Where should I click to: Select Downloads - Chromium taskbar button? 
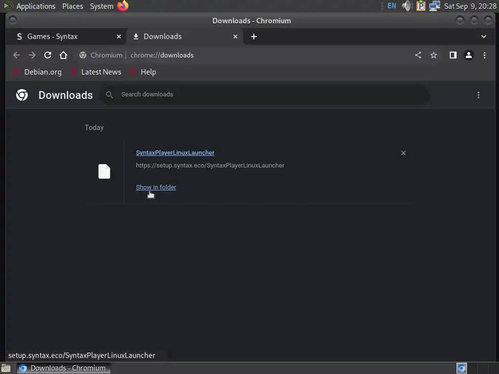pyautogui.click(x=64, y=368)
